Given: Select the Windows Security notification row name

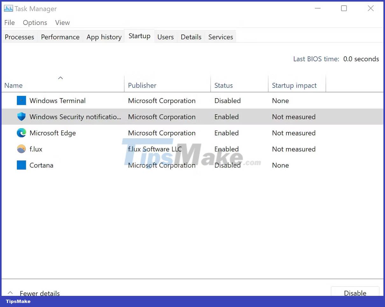Looking at the screenshot, I should click(75, 117).
